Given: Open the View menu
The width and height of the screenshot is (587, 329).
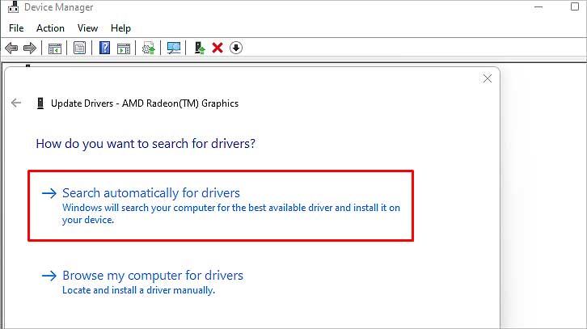Looking at the screenshot, I should click(87, 28).
